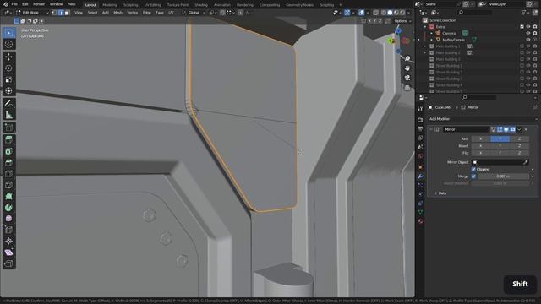Switch to the UV Editing workspace tab

point(152,5)
